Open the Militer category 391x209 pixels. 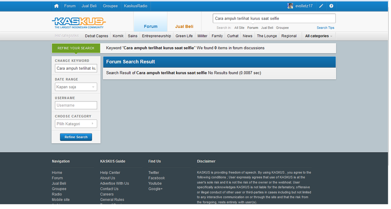[203, 36]
